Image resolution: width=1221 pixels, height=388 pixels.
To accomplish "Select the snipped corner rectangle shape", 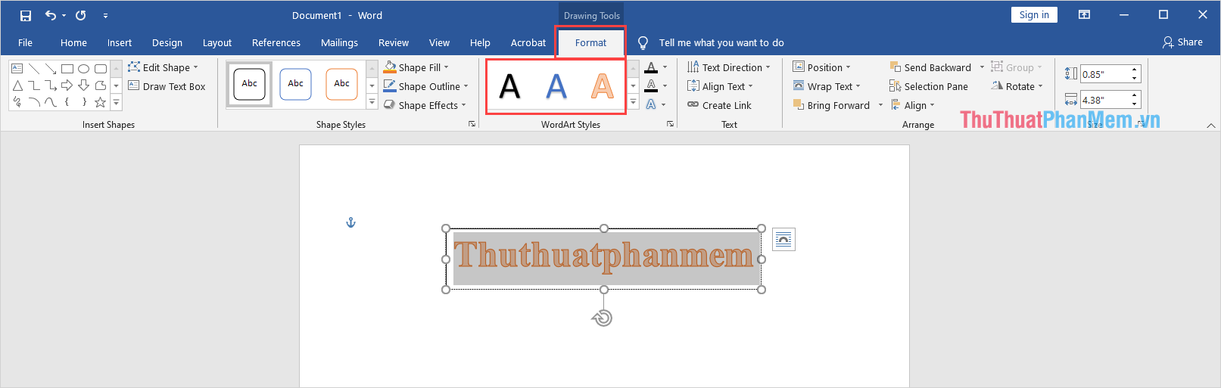I will (101, 85).
